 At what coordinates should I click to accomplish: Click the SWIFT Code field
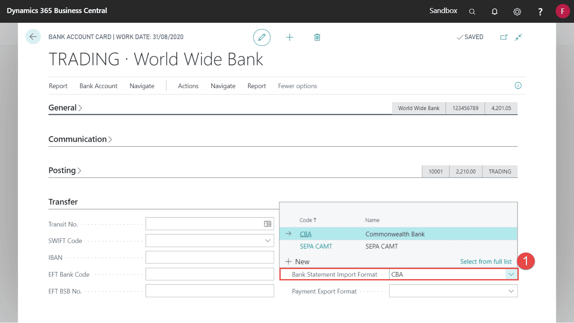click(x=210, y=240)
